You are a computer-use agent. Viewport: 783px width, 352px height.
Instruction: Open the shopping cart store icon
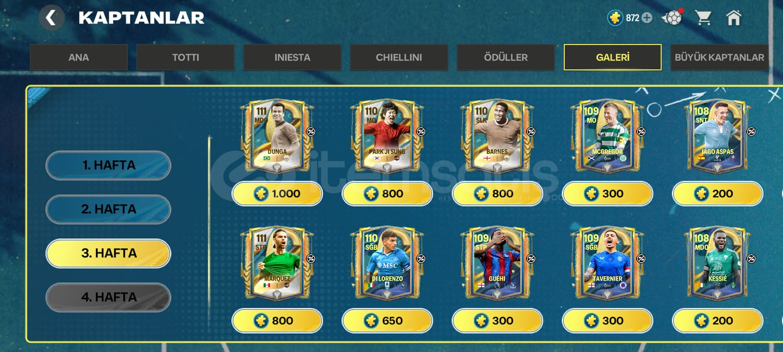(703, 18)
